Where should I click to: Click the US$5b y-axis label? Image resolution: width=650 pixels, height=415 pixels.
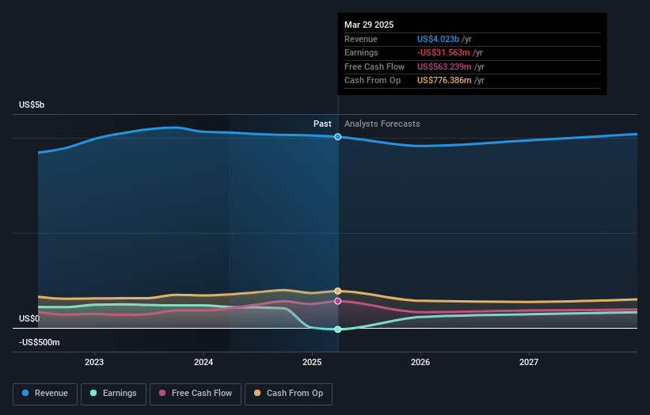pos(32,105)
